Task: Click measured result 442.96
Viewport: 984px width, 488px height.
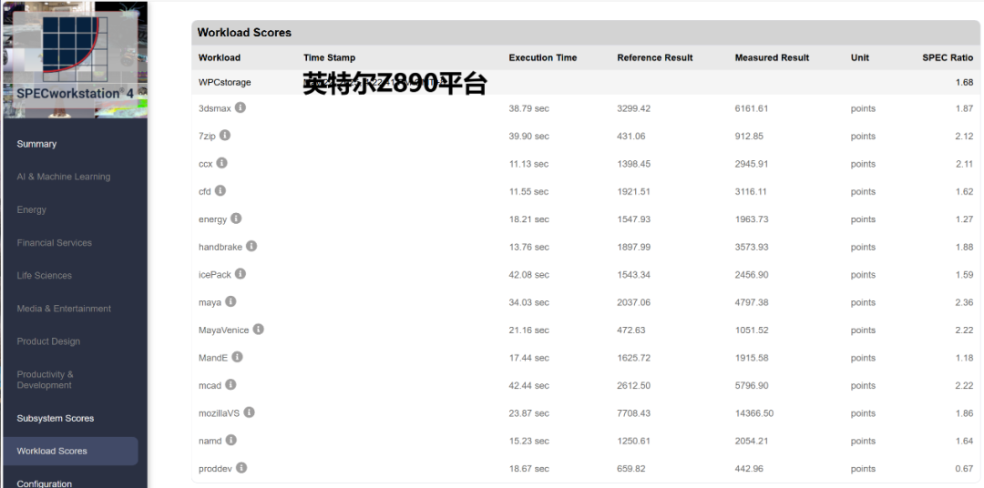Action: [x=749, y=469]
